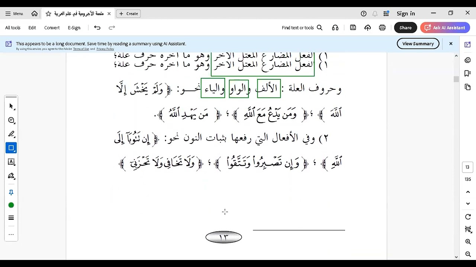Save the document with the disk icon
476x267 pixels.
[353, 28]
